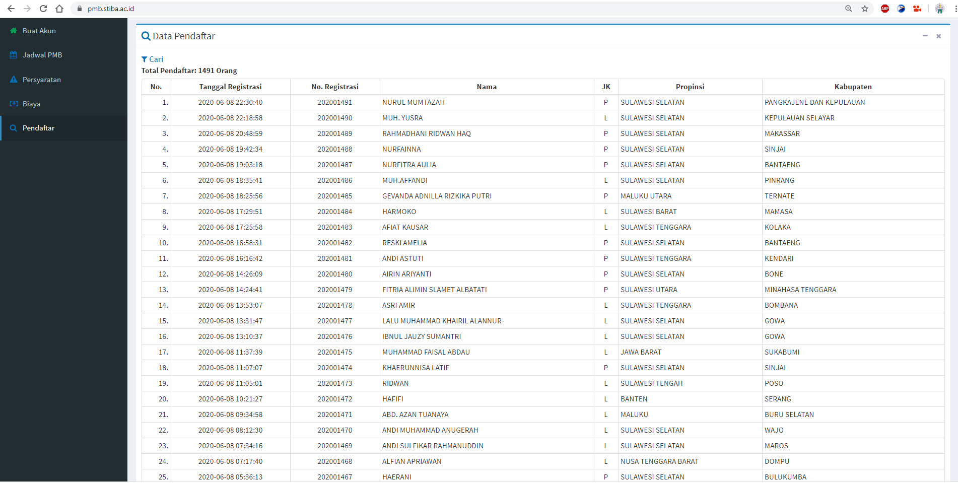The image size is (958, 483).
Task: Go to browser home icon
Action: click(59, 9)
